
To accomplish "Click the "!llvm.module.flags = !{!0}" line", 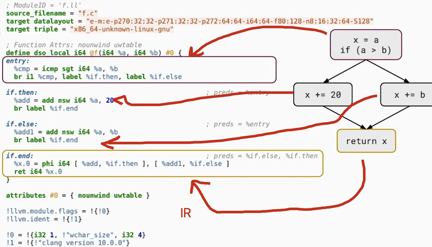I will (58, 211).
